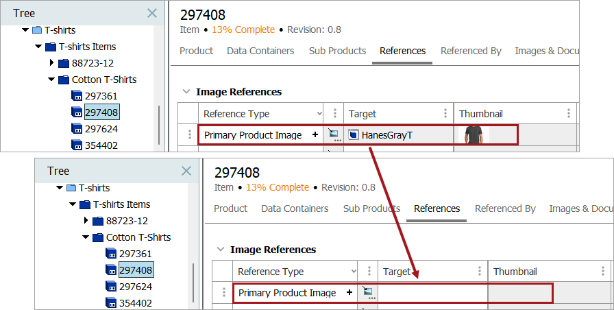Viewport: 614px width, 310px height.
Task: Click the plus icon in the HanesGrayT row
Action: click(315, 134)
